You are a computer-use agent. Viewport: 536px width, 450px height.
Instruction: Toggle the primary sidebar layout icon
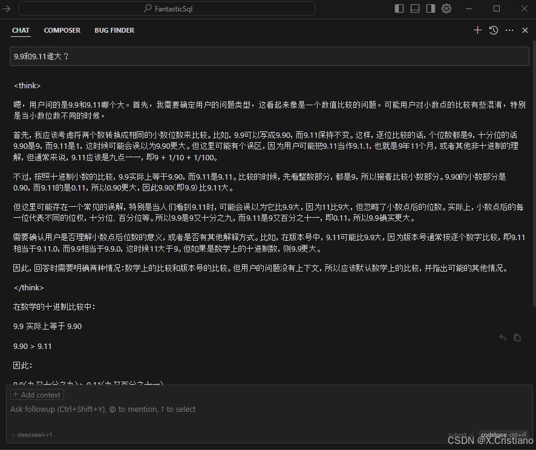[399, 8]
